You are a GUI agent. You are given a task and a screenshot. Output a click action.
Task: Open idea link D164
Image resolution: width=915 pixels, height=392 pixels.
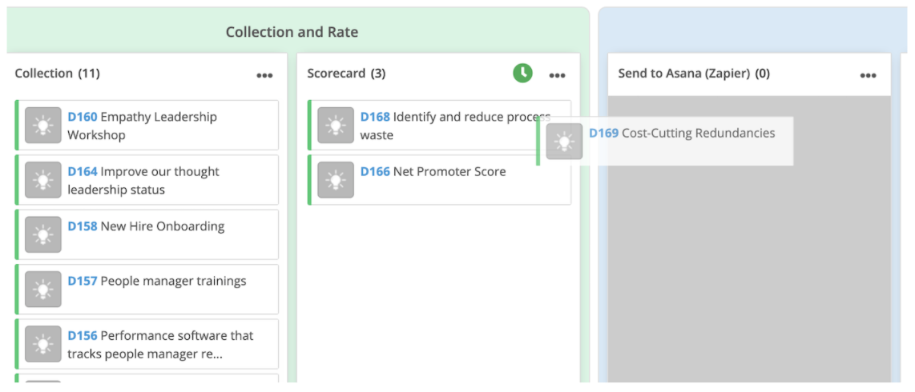83,172
